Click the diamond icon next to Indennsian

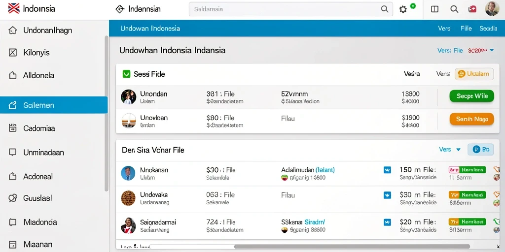tap(120, 9)
